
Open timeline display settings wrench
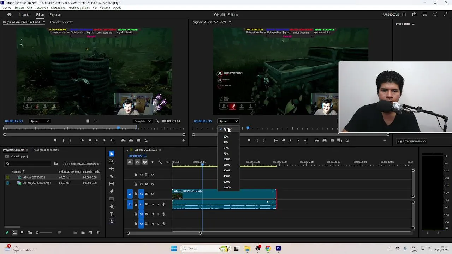[160, 162]
